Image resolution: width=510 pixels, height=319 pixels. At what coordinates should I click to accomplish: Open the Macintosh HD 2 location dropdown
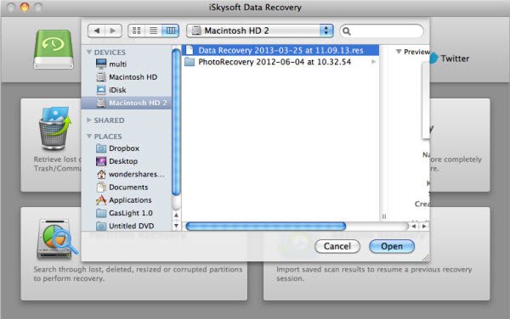260,31
